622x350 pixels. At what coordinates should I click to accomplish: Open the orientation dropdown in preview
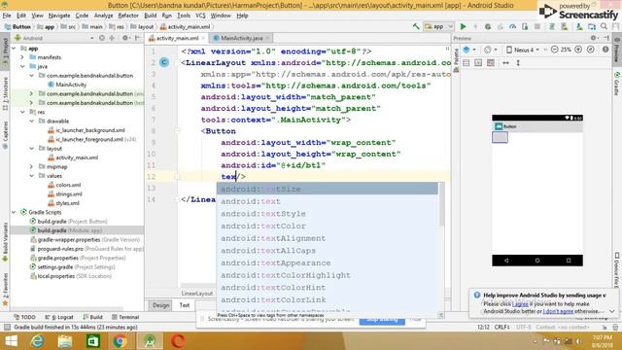tap(490, 50)
